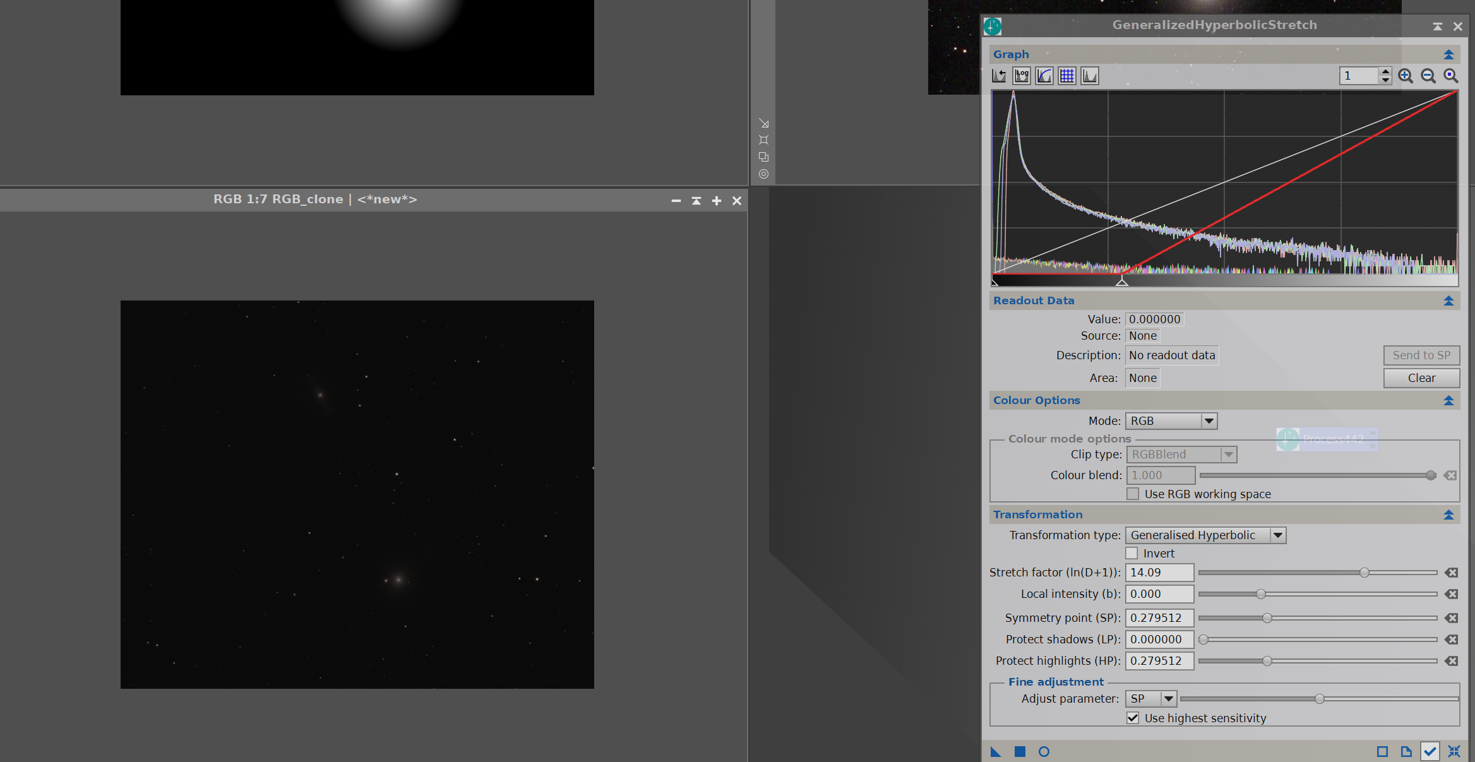
Task: Collapse the Colour Options section
Action: point(1448,400)
